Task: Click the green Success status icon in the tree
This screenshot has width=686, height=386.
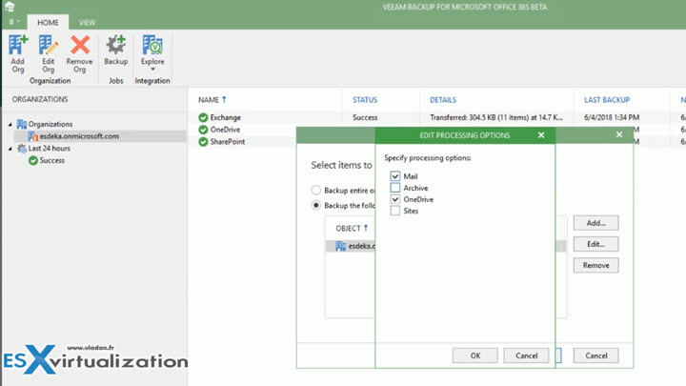Action: pos(33,161)
